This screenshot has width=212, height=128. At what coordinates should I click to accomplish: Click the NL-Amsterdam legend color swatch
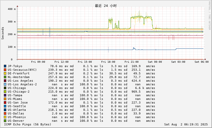click(5, 77)
